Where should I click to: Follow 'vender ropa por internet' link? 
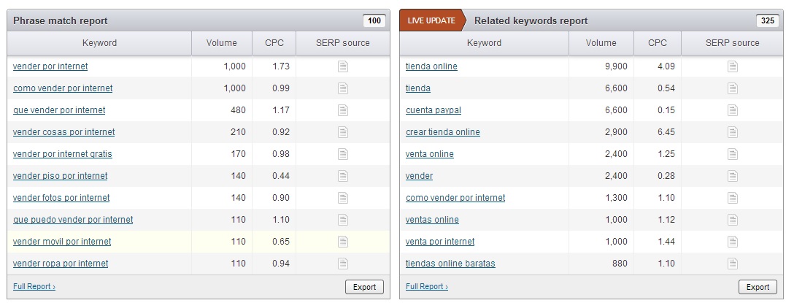click(x=61, y=264)
